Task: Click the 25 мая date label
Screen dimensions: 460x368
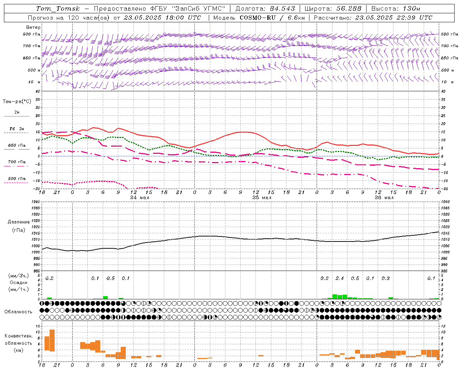Action: point(262,198)
